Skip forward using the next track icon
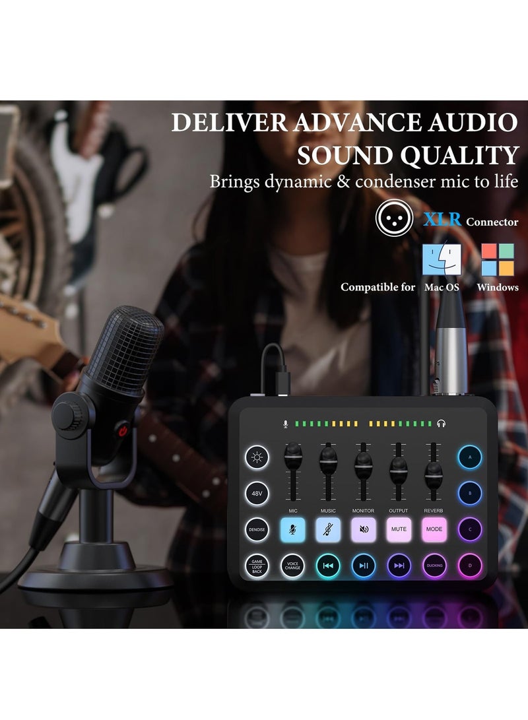The height and width of the screenshot is (720, 528). tap(398, 566)
